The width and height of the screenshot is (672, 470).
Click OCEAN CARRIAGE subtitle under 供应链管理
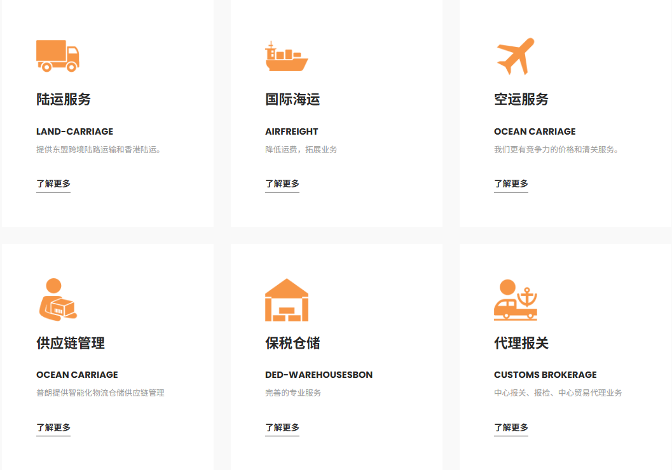tap(77, 375)
